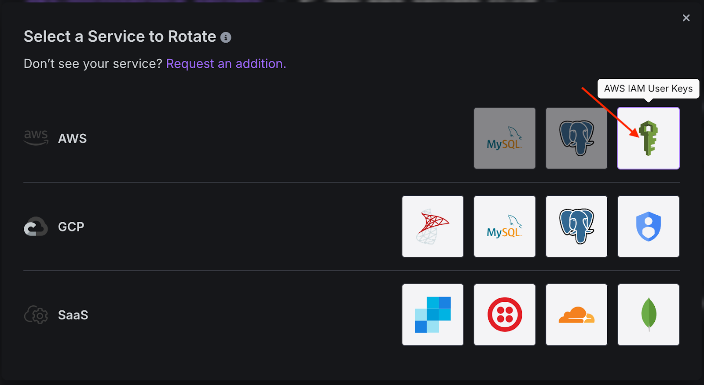Choose the Cloudflare orange cloud tile
The width and height of the screenshot is (704, 385).
tap(576, 315)
